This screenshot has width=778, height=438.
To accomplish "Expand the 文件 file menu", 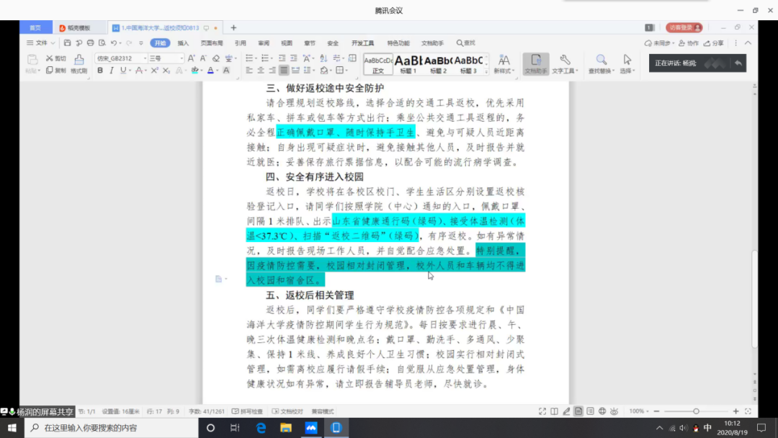I will (40, 43).
